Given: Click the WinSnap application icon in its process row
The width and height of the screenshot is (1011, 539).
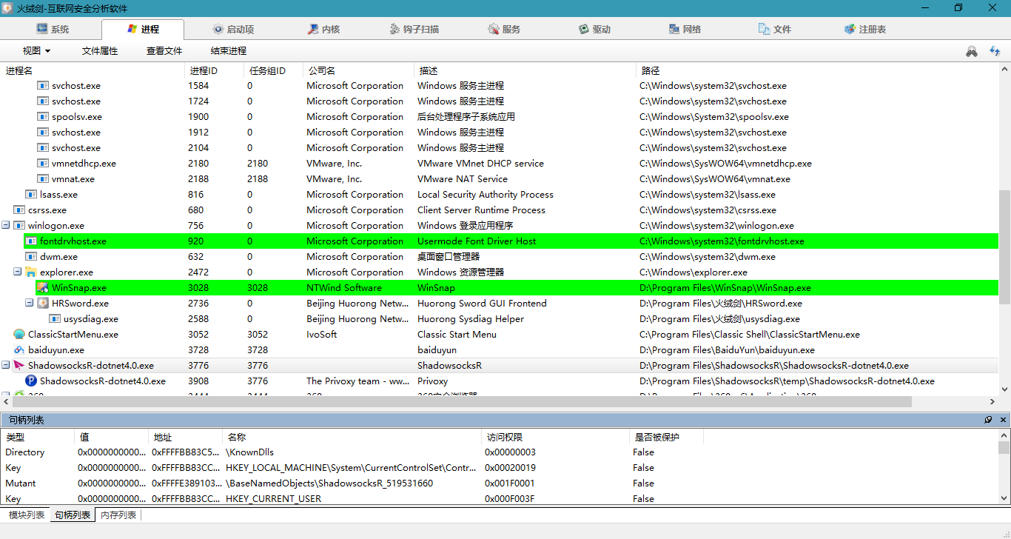Looking at the screenshot, I should 43,287.
